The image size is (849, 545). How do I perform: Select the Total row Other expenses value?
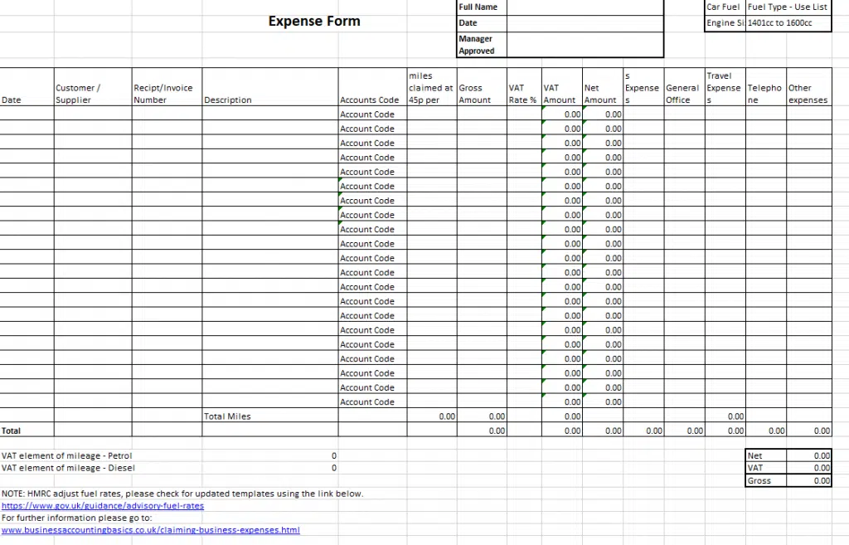809,431
